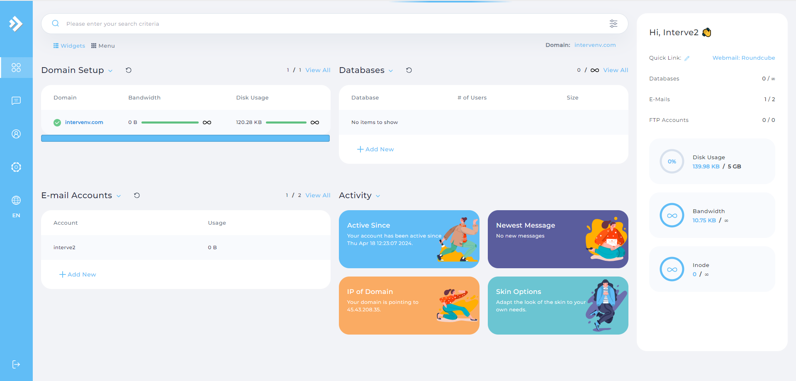This screenshot has width=796, height=381.
Task: Click Add New under Databases
Action: click(375, 149)
